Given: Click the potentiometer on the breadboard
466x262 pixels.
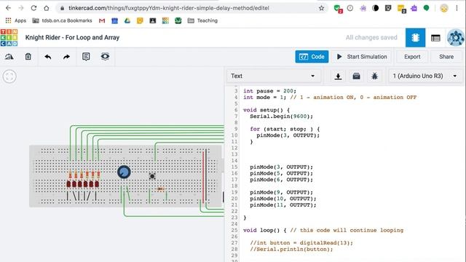Looking at the screenshot, I should point(124,172).
